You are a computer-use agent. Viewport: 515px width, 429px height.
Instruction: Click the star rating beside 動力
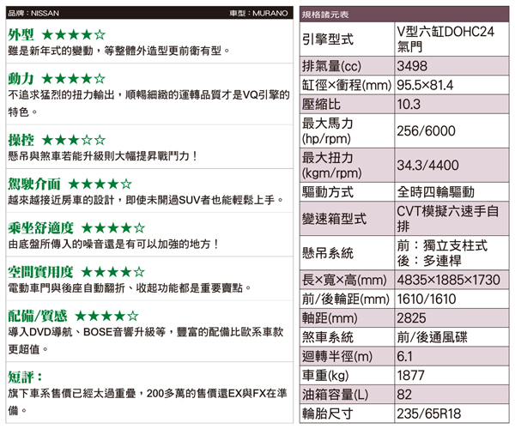[74, 78]
